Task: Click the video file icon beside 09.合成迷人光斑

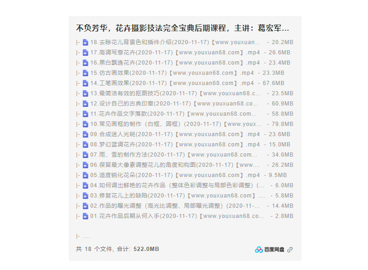Action: [x=85, y=134]
